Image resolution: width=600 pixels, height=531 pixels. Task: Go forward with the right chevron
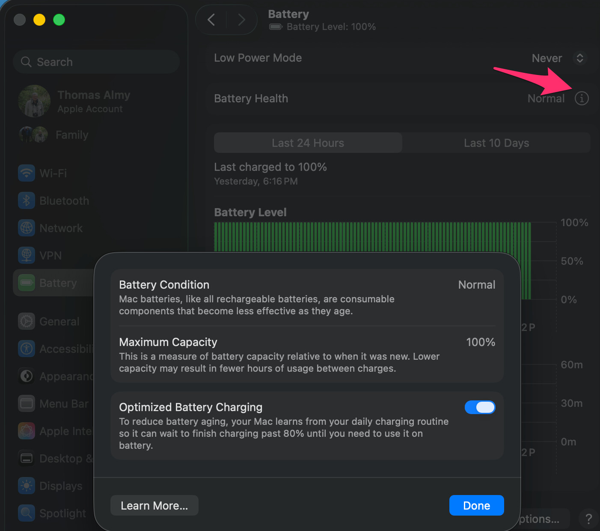coord(242,20)
